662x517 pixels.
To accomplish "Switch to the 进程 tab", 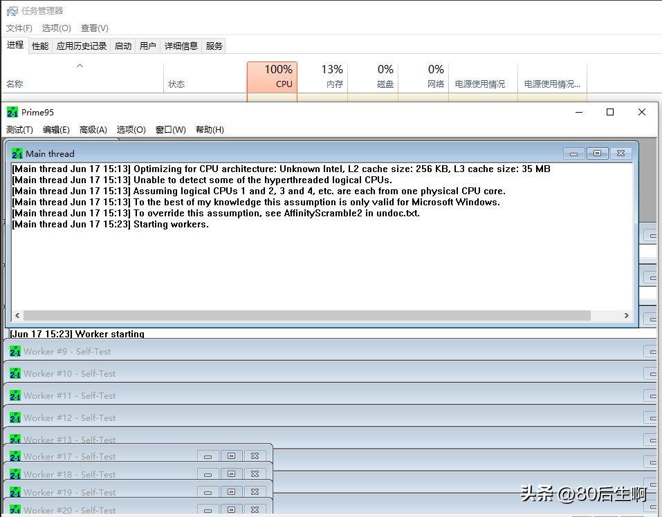I will 15,45.
